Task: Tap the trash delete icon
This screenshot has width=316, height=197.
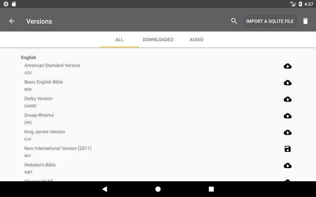Action: [x=305, y=21]
